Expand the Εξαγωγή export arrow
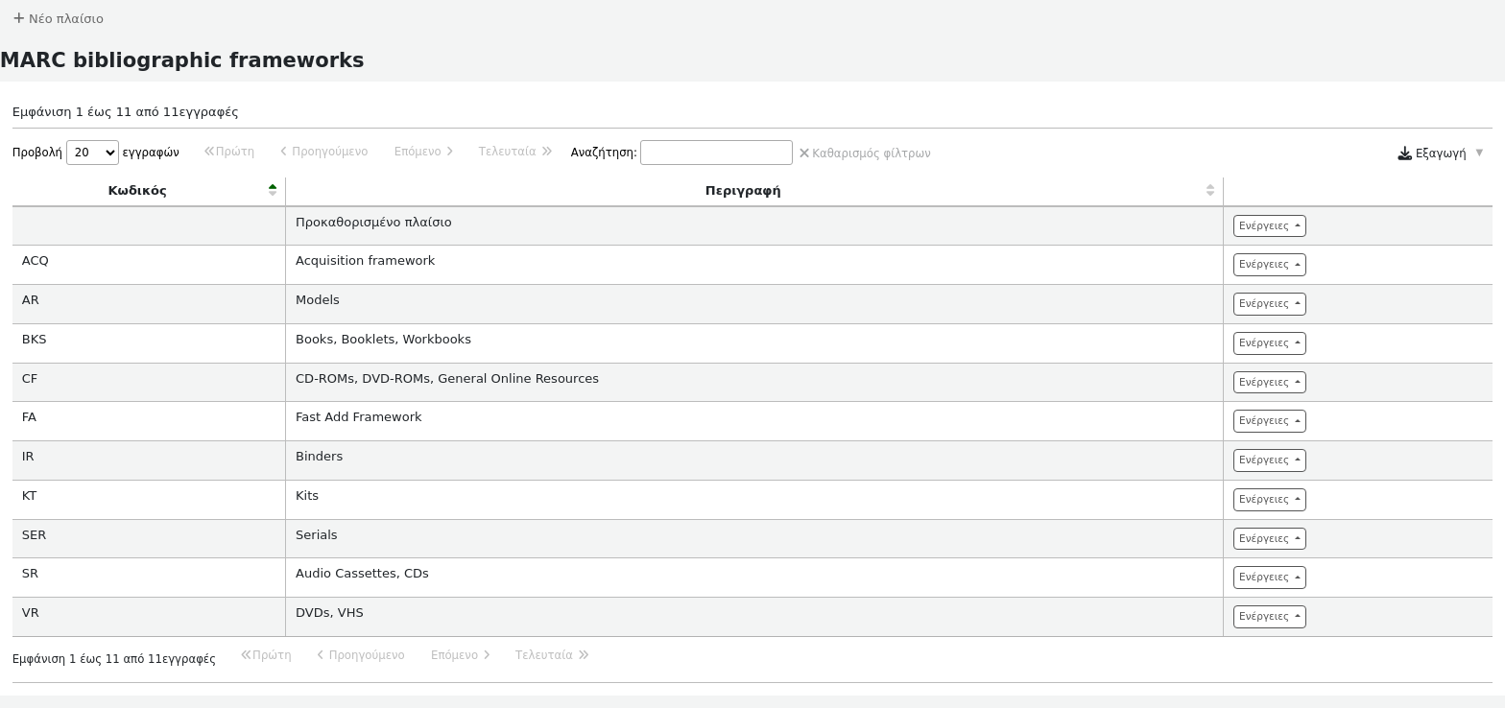 point(1479,153)
